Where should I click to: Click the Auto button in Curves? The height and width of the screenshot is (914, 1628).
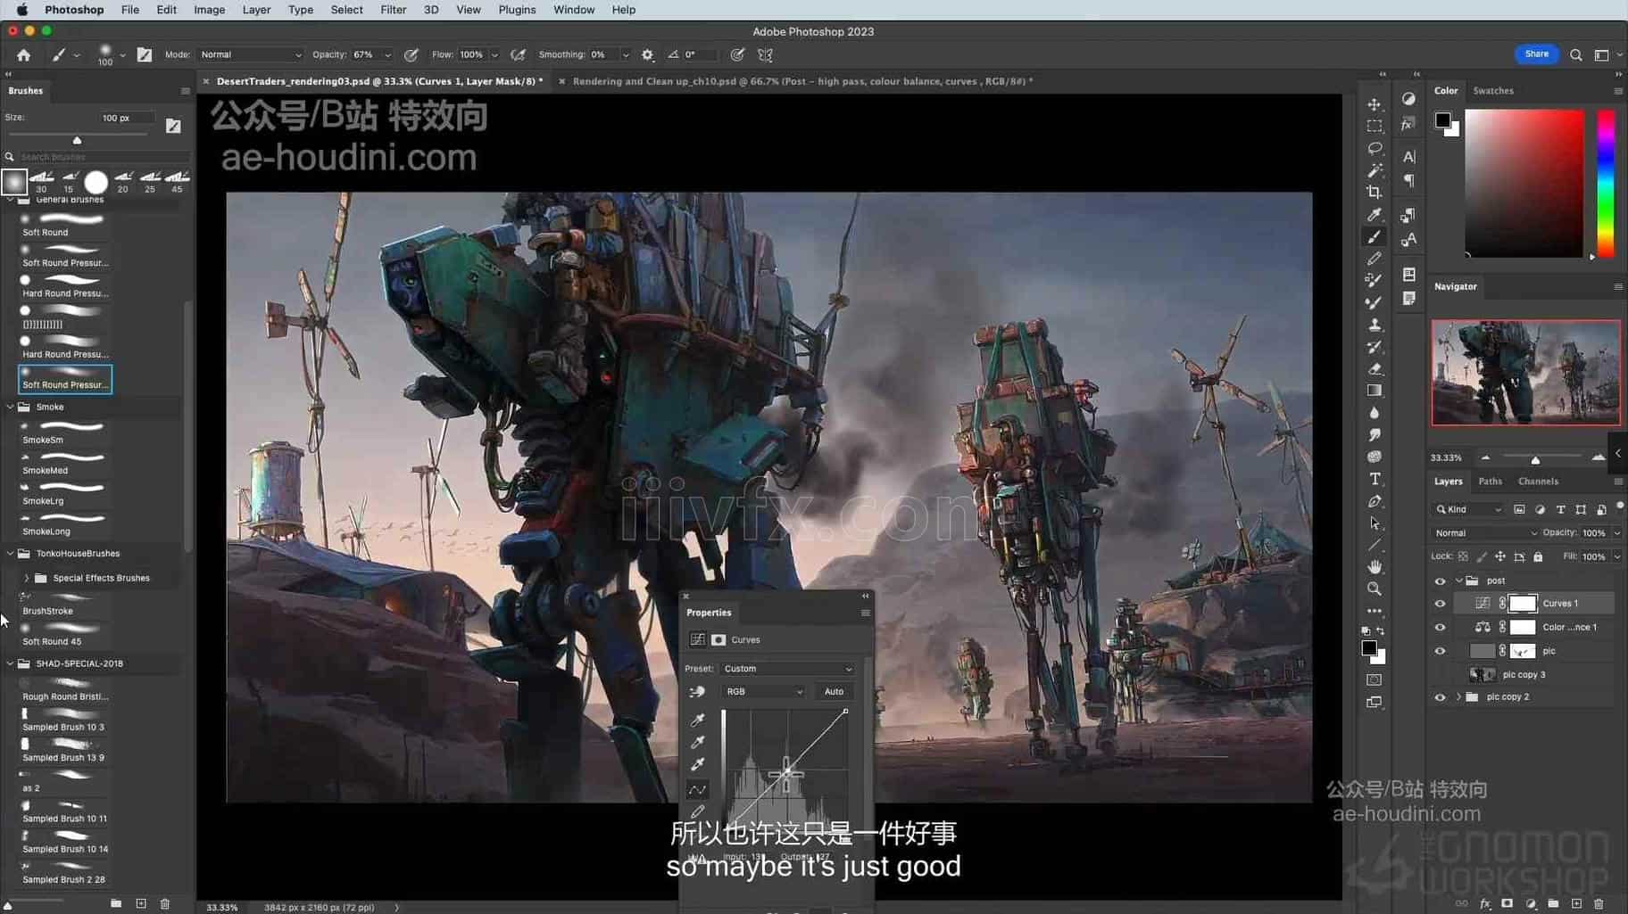coord(834,692)
